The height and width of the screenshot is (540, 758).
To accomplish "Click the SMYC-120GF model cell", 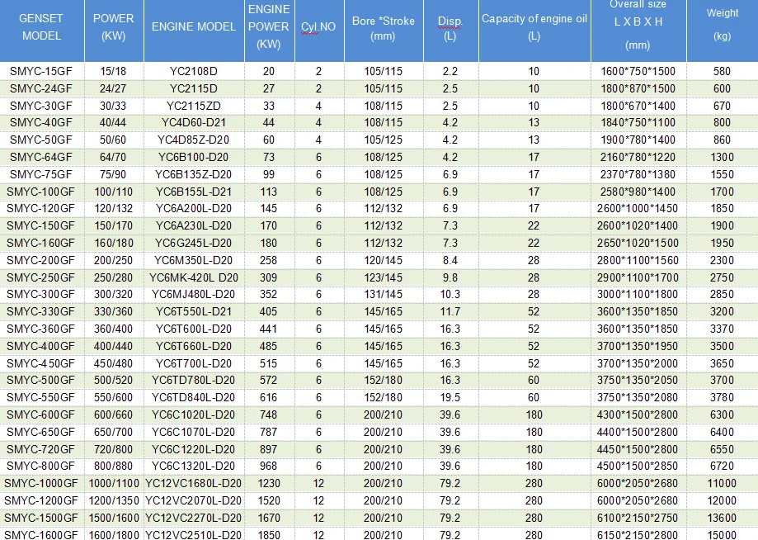I will pos(41,209).
